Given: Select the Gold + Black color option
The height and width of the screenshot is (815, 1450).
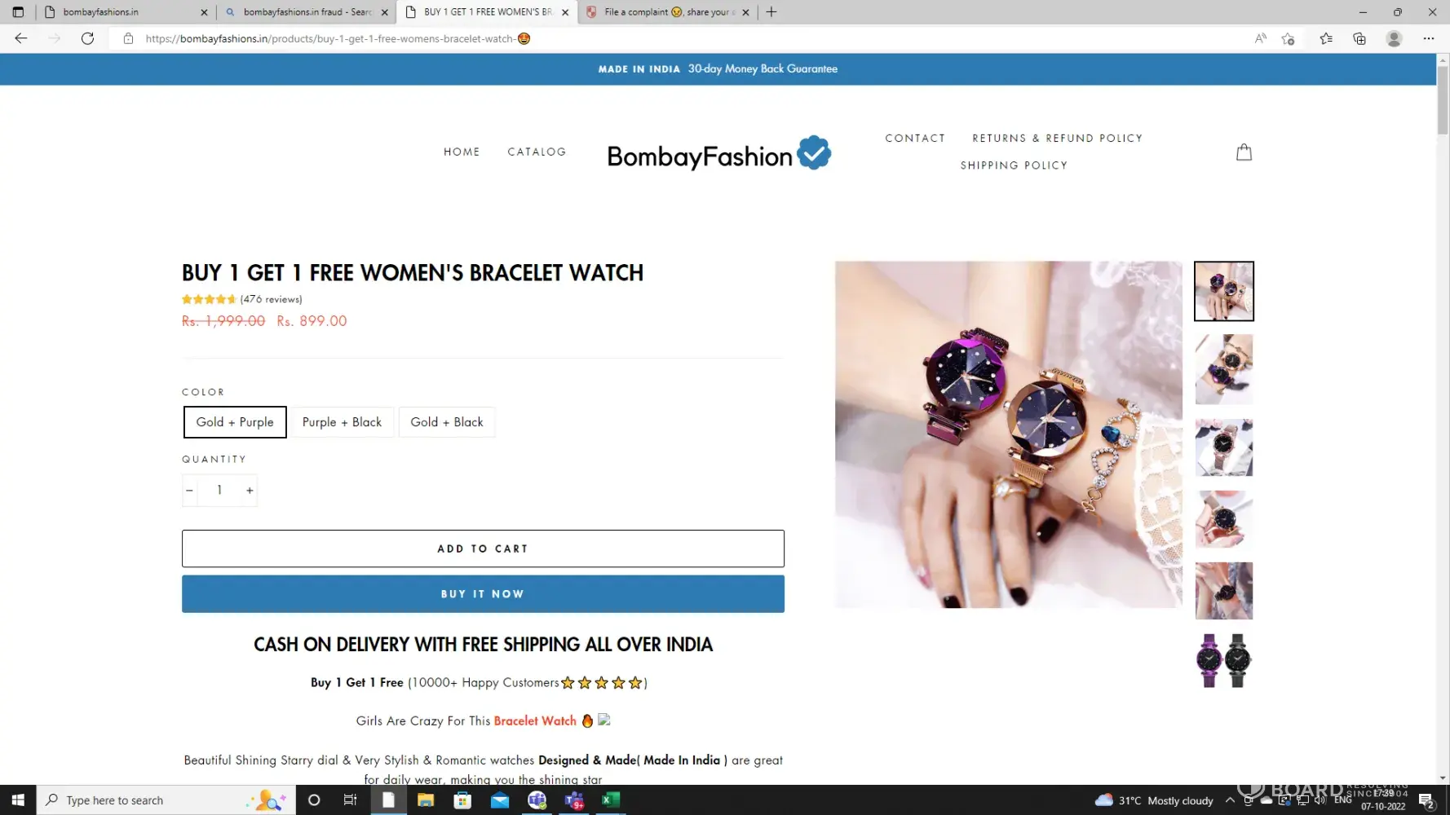Looking at the screenshot, I should point(446,422).
